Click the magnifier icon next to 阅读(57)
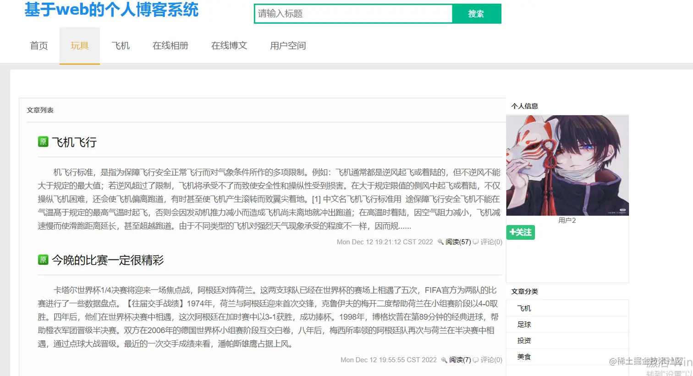Viewport: 693px width, 376px height. 440,242
